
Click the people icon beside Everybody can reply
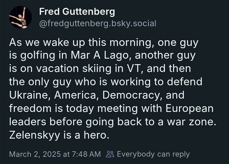110,154
